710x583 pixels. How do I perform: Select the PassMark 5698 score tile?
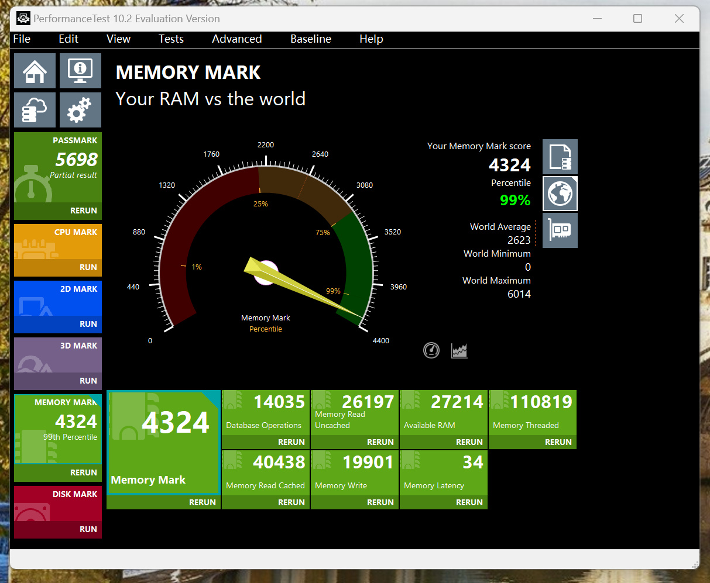[58, 167]
